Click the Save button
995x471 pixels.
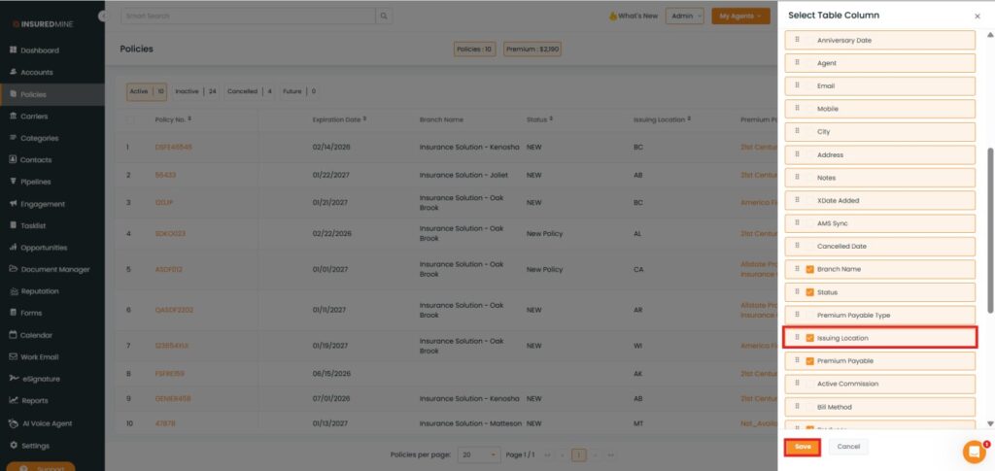click(x=802, y=447)
